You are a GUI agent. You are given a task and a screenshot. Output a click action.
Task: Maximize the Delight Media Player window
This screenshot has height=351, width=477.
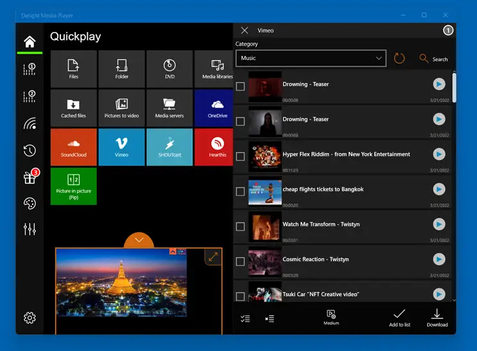[424, 15]
